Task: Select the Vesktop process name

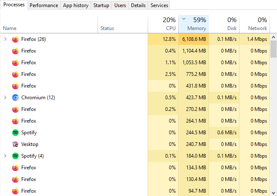Action: click(x=30, y=144)
